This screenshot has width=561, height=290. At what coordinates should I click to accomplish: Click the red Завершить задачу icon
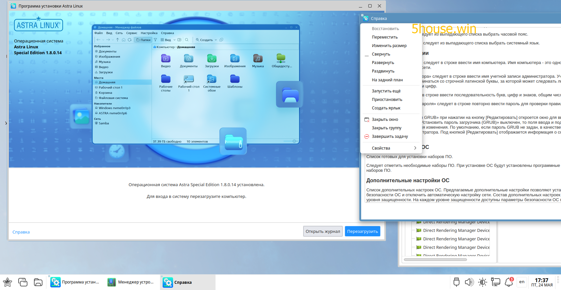pos(367,137)
